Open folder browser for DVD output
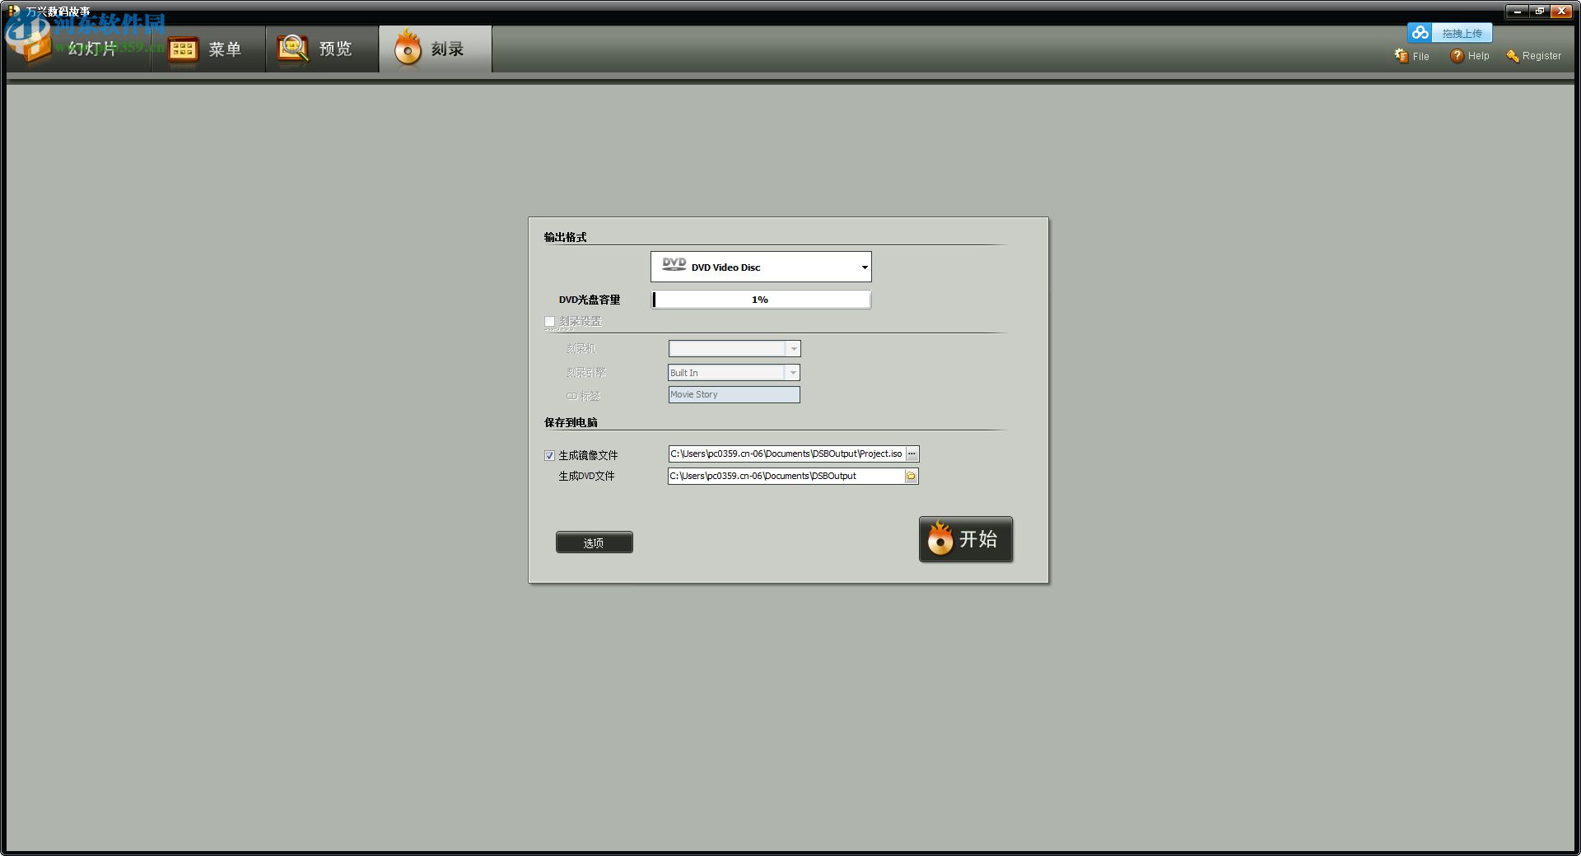This screenshot has width=1581, height=856. (x=912, y=476)
